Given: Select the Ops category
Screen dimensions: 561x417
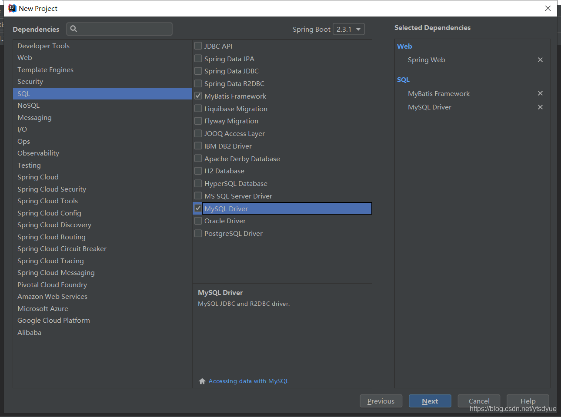Looking at the screenshot, I should click(102, 141).
